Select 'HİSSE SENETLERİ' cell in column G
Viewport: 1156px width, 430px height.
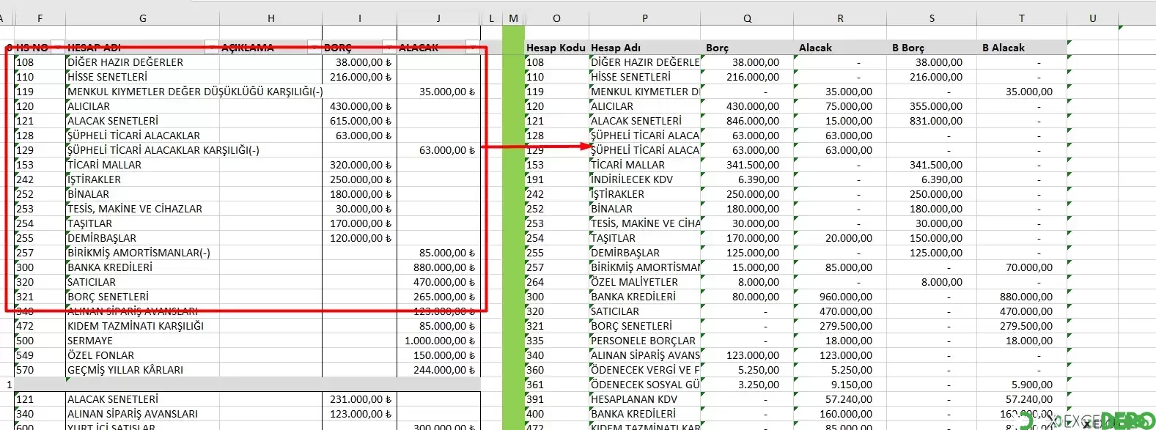[142, 77]
